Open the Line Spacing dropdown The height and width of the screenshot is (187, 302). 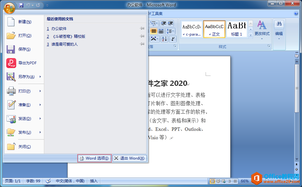click(x=170, y=31)
